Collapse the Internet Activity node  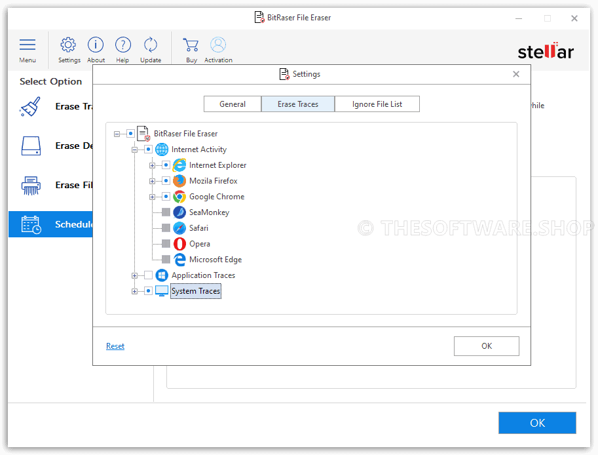pos(134,149)
